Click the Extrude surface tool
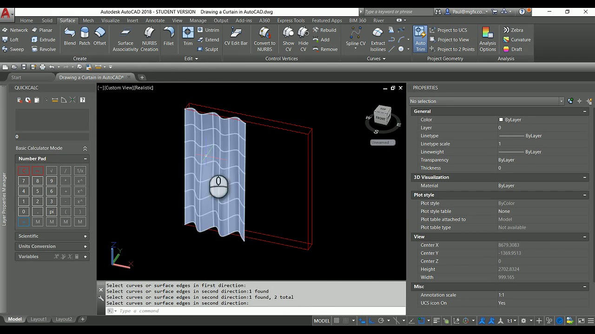Viewport: 595px width, 334px height. [x=43, y=39]
